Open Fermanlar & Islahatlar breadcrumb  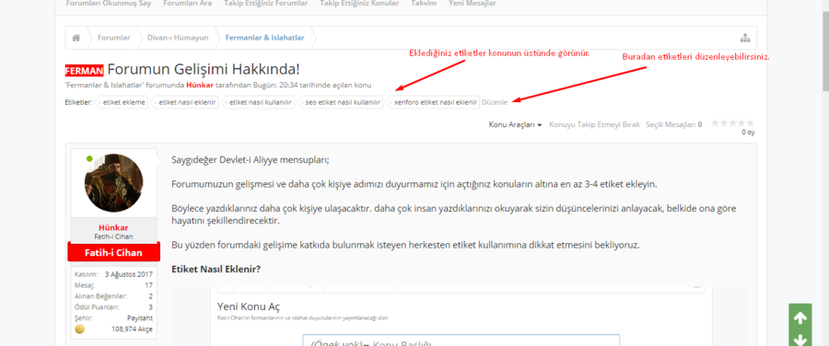tap(264, 38)
